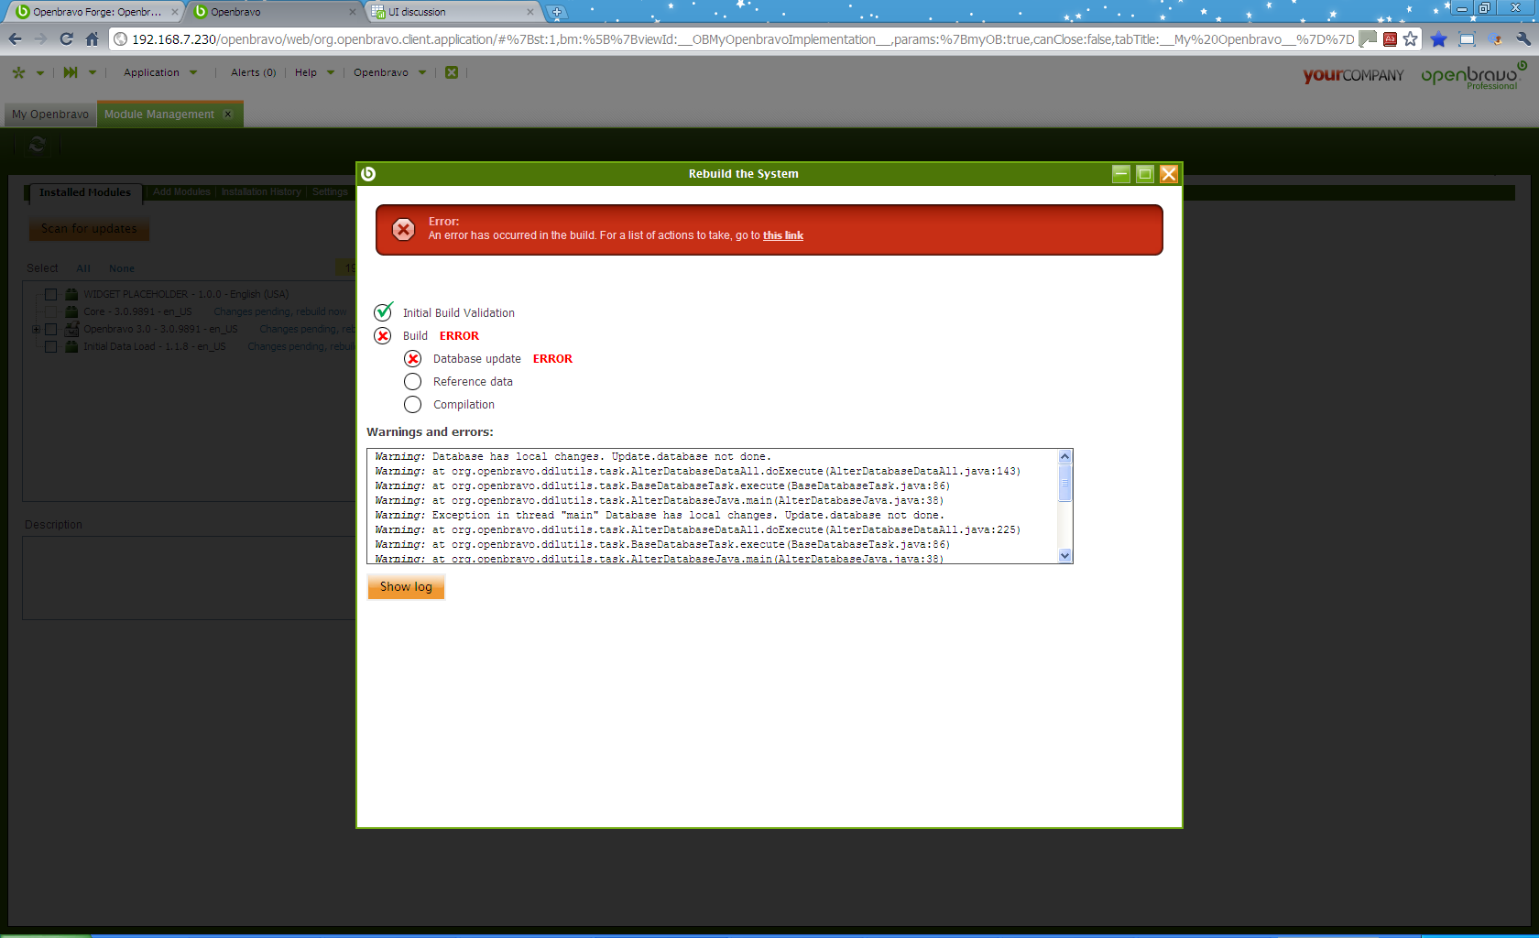Check the Openbravo 3.0 module checkbox
Image resolution: width=1539 pixels, height=938 pixels.
pos(51,330)
